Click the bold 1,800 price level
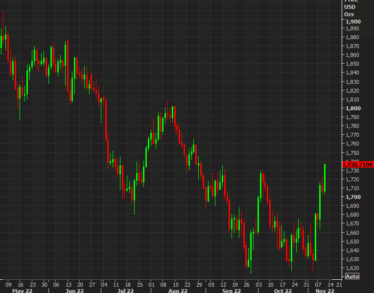 (x=353, y=108)
